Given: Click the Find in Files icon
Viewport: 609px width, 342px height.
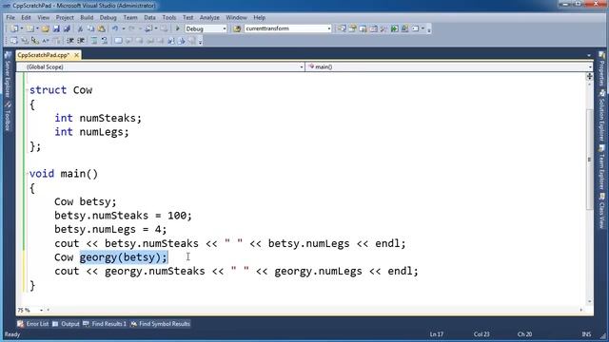Looking at the screenshot, I should click(237, 28).
